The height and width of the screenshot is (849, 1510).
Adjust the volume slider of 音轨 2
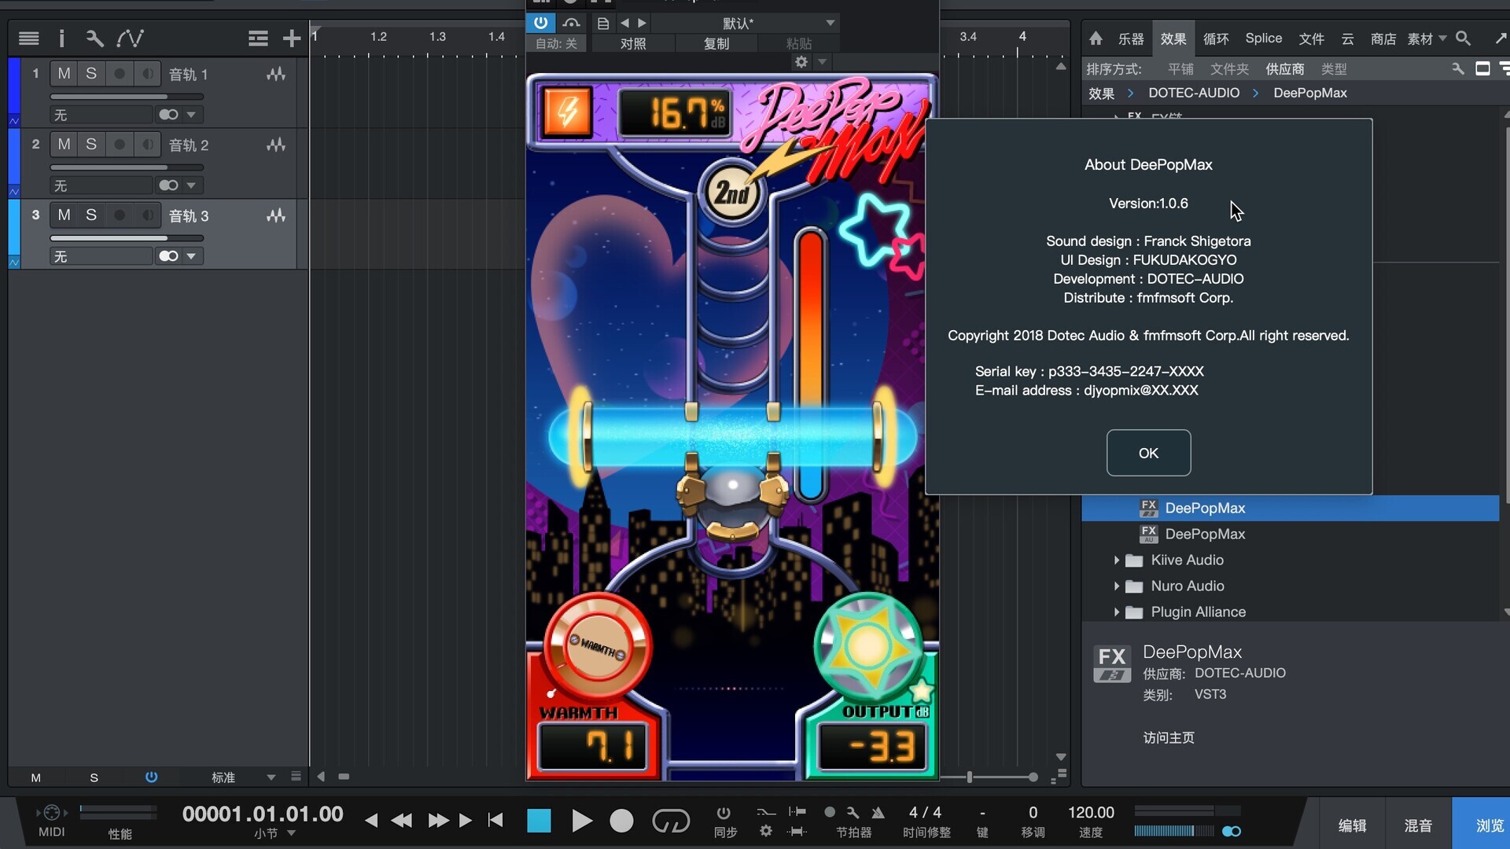coord(127,167)
